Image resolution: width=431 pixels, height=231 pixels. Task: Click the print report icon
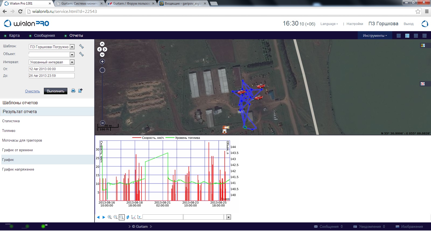(x=73, y=91)
